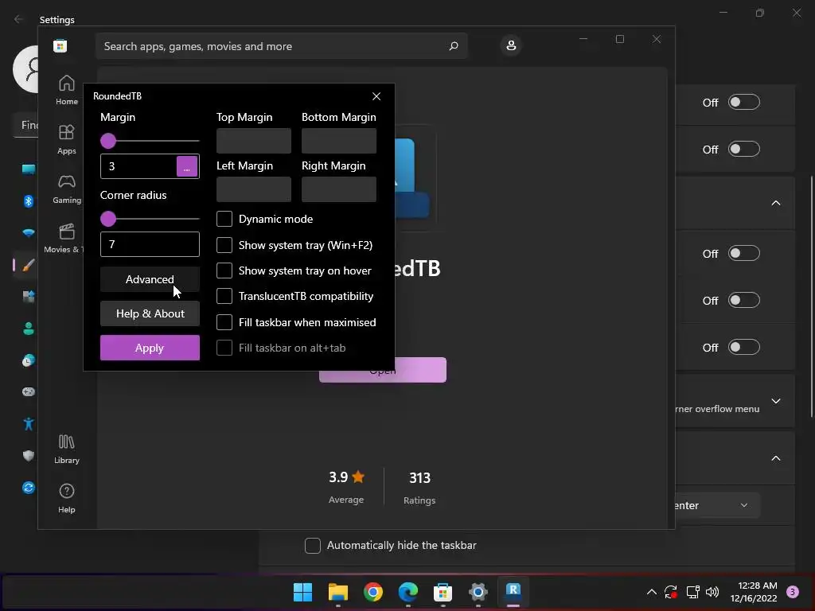The width and height of the screenshot is (815, 611).
Task: Enable Dynamic mode checkbox
Action: 224,219
